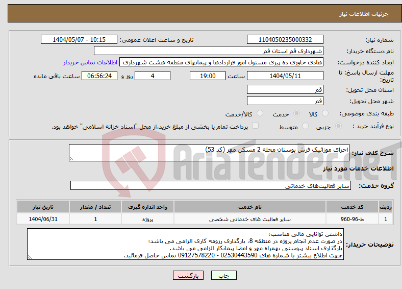Open the اطلاعات تماس خریدار link
The image size is (402, 289).
(x=90, y=62)
